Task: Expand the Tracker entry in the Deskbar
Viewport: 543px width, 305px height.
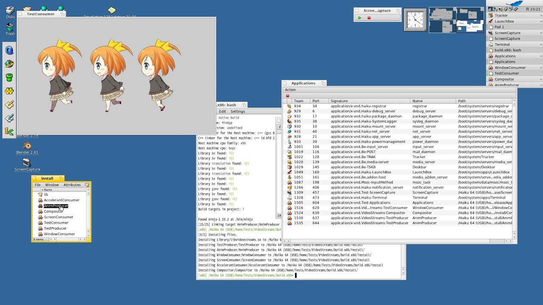Action: [x=541, y=16]
